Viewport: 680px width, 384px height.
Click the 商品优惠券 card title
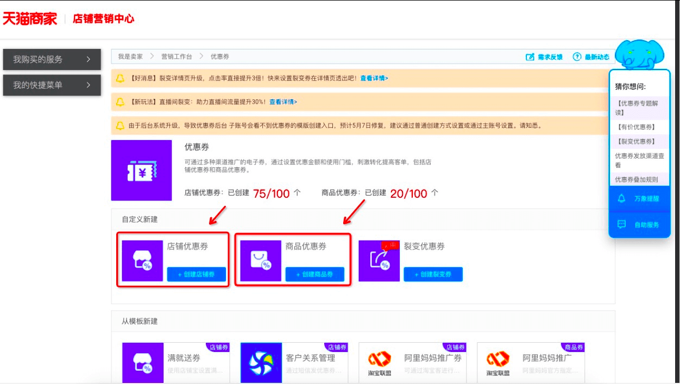[306, 246]
